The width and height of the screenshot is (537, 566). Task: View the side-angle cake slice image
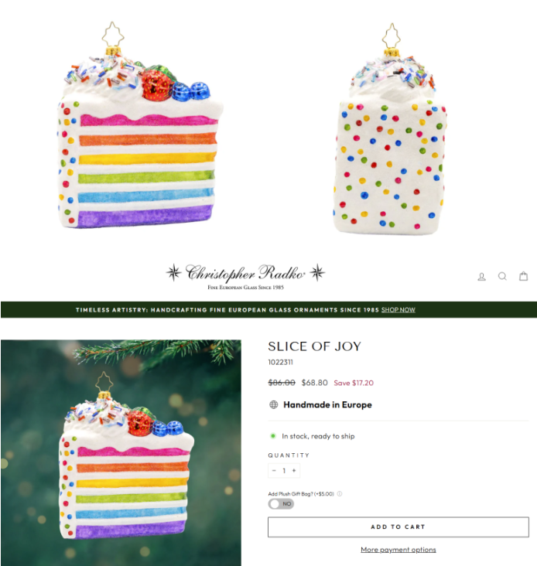(140, 125)
